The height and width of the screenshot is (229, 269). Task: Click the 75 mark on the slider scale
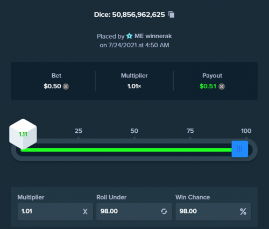pos(190,131)
